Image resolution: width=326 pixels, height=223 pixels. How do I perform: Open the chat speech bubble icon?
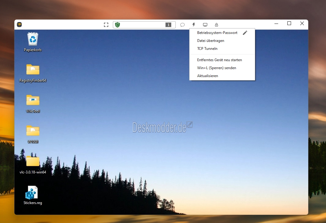point(182,25)
